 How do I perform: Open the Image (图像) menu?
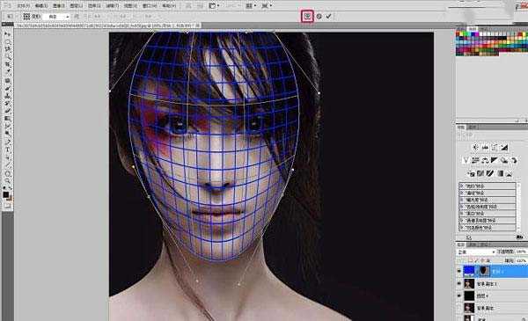click(x=59, y=6)
